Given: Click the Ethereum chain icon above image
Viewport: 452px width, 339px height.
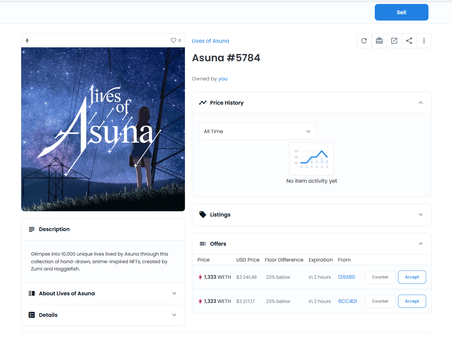Looking at the screenshot, I should 27,40.
